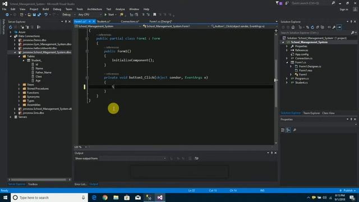Image resolution: width=359 pixels, height=202 pixels.
Task: Open the Toolbox tab at bottom left
Action: (33, 184)
